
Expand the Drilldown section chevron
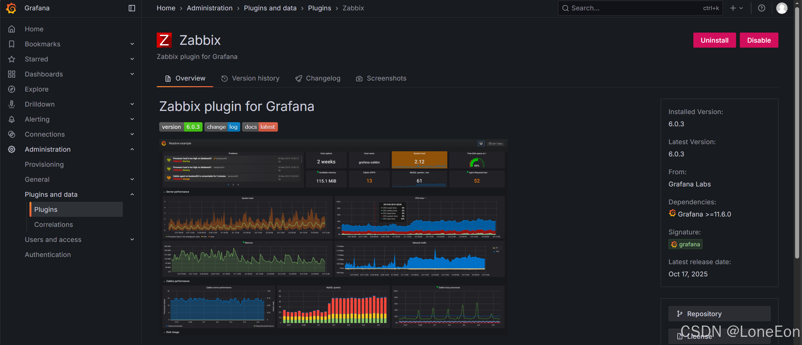132,104
